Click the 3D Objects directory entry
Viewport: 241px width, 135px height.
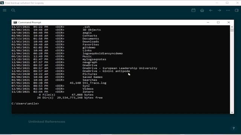(92, 30)
